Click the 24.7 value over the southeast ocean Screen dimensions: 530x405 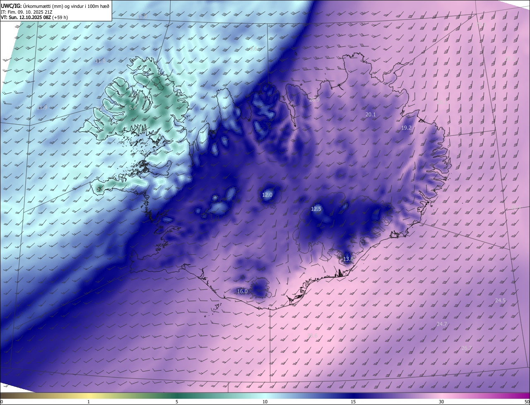[442, 324]
